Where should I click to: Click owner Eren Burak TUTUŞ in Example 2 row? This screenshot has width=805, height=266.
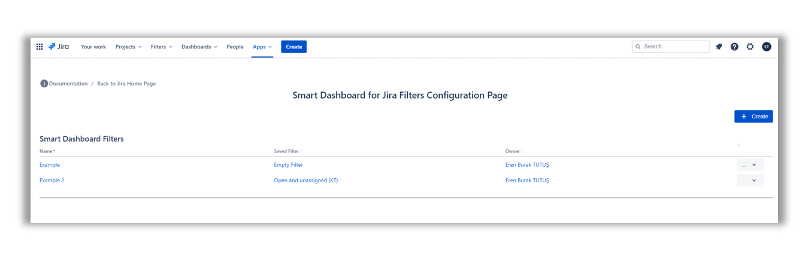coord(527,181)
